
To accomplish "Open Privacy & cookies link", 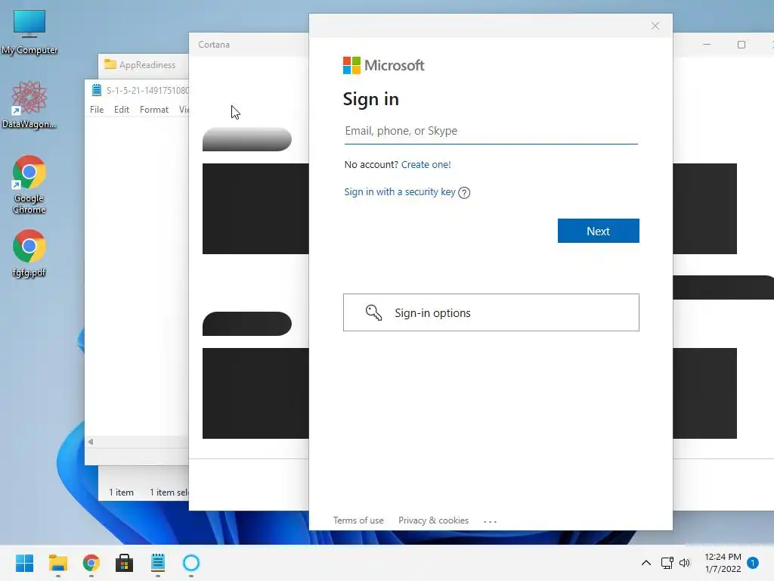I will coord(433,520).
